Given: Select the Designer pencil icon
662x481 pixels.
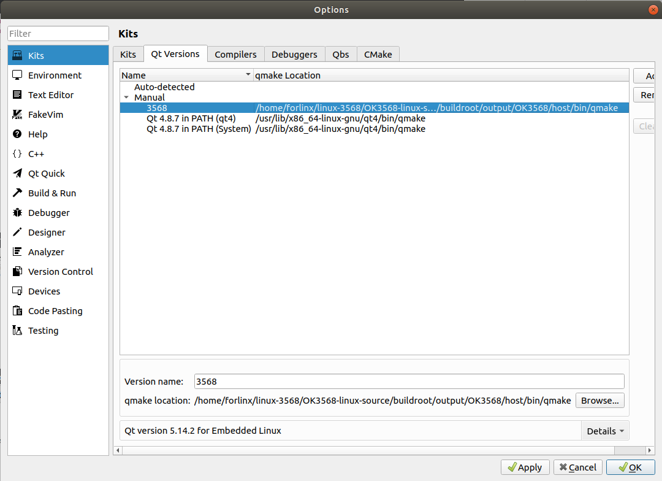Looking at the screenshot, I should [x=17, y=232].
